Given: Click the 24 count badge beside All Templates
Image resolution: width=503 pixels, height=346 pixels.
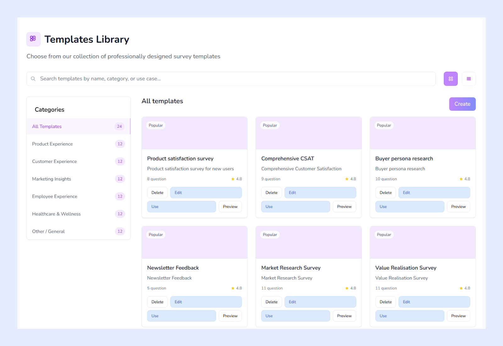Looking at the screenshot, I should coord(119,126).
